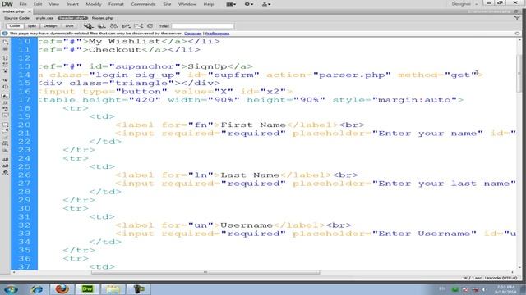Open the Format menu
The width and height of the screenshot is (526, 295).
coord(116,4)
